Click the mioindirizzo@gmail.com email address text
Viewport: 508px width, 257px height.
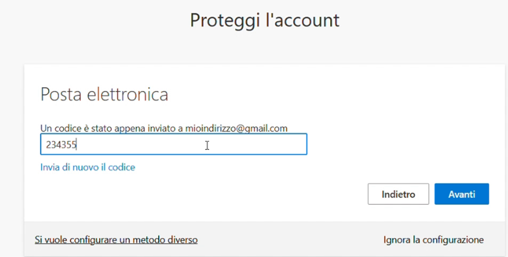coord(237,128)
